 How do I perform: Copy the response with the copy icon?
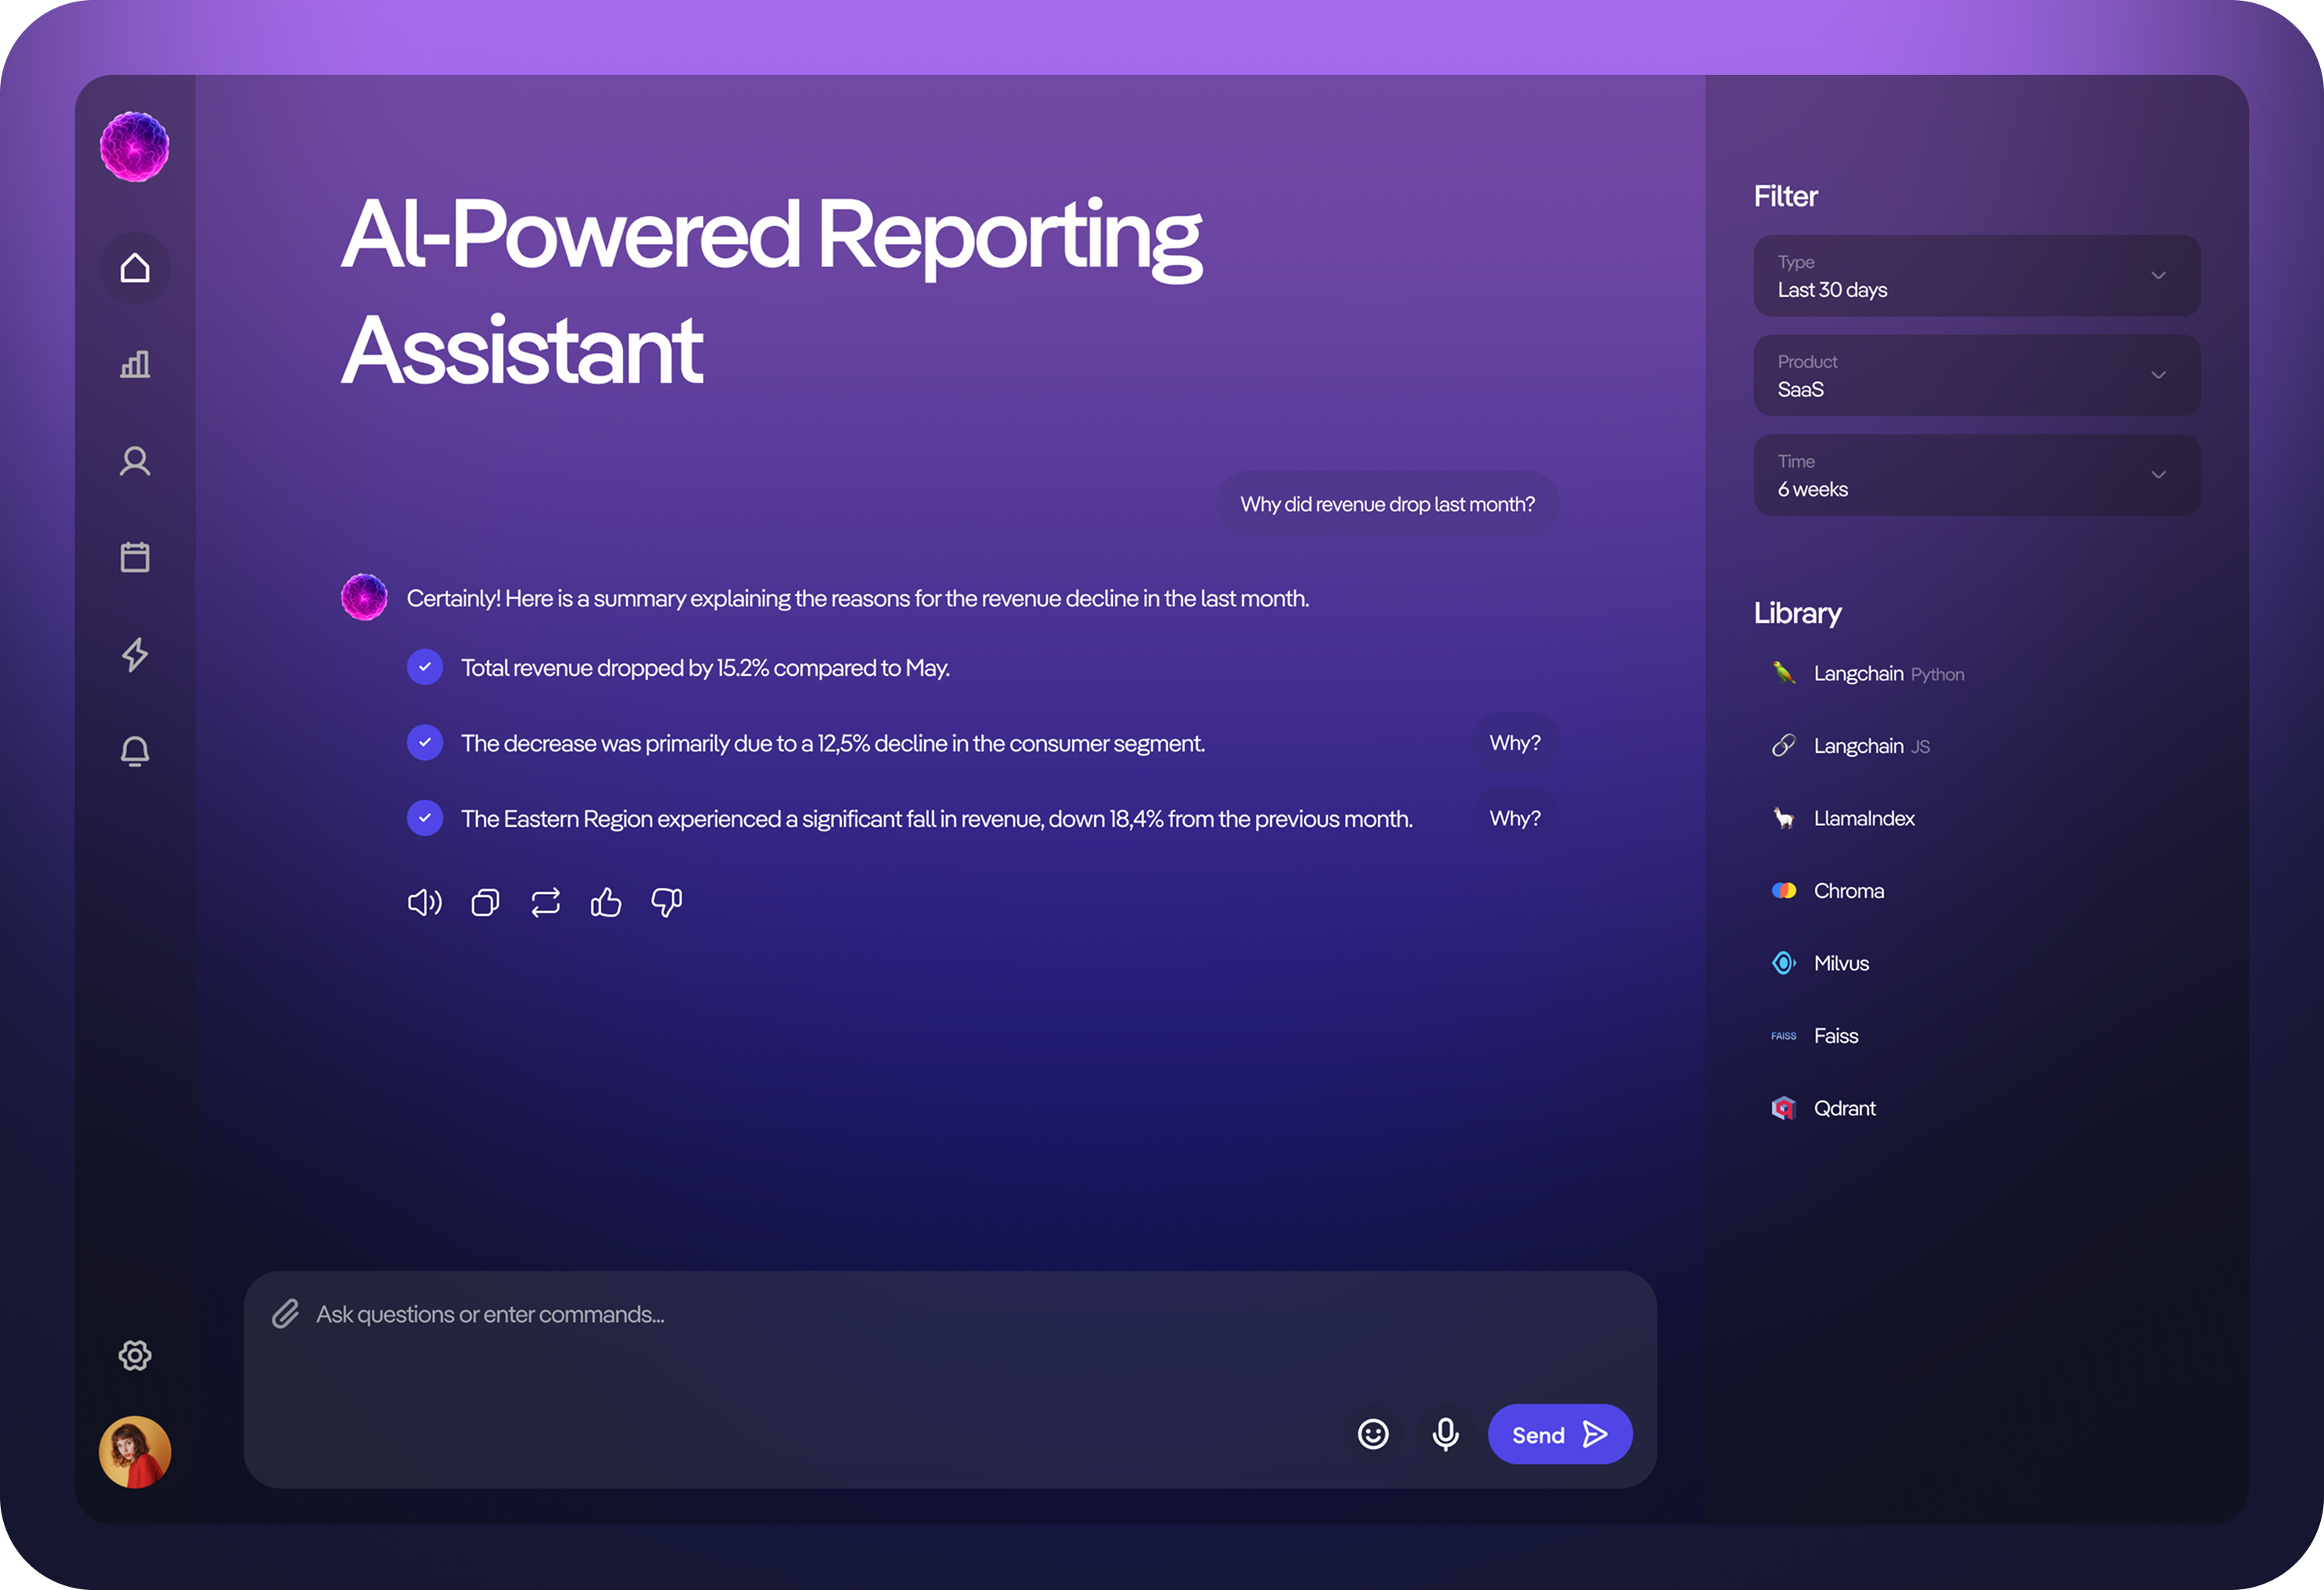485,903
